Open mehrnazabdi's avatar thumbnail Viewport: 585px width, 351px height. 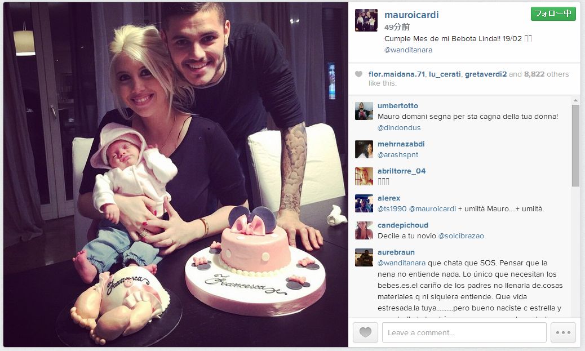(364, 149)
